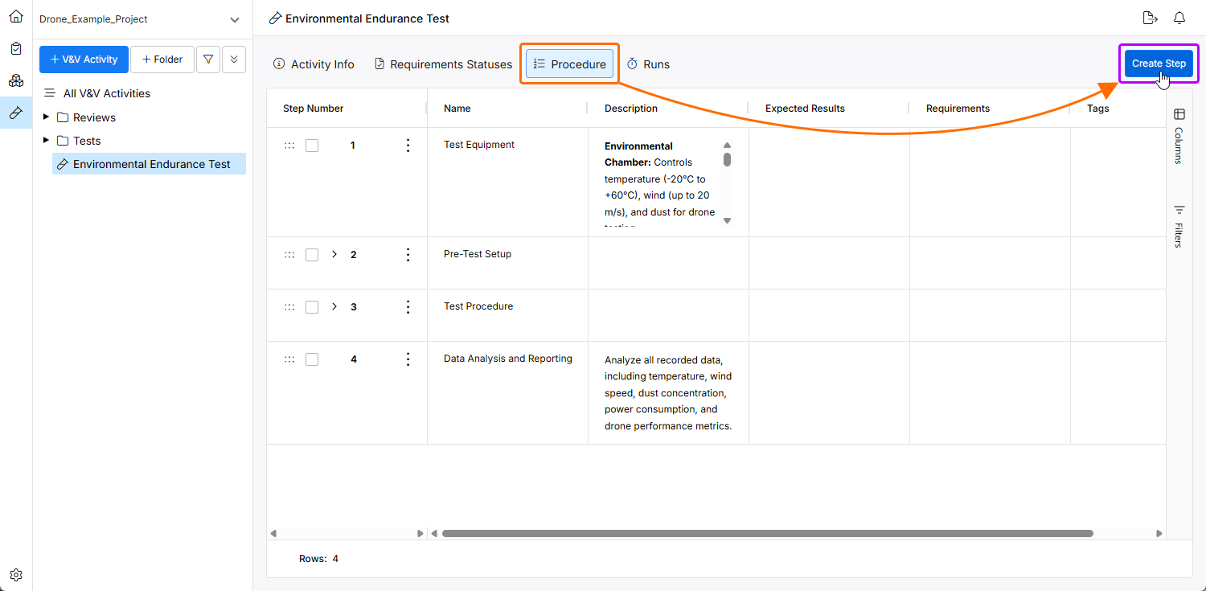
Task: Select the checkbox for step 4
Action: (312, 359)
